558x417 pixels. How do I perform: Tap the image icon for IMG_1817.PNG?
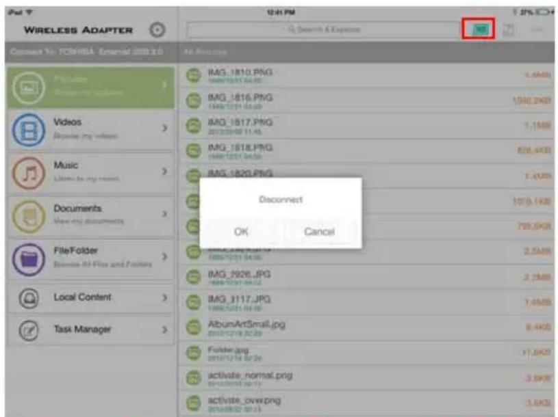pos(194,125)
